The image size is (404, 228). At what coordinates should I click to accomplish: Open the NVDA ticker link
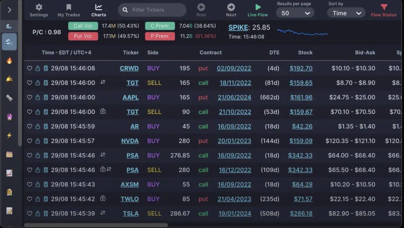coord(130,141)
